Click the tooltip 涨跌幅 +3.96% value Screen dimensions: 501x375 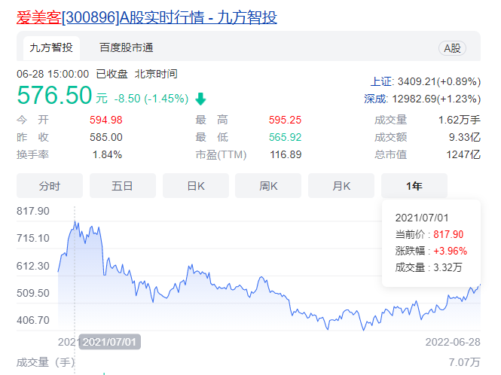[451, 251]
